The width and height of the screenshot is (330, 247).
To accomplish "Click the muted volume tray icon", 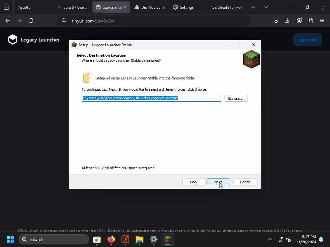I will coord(288,239).
